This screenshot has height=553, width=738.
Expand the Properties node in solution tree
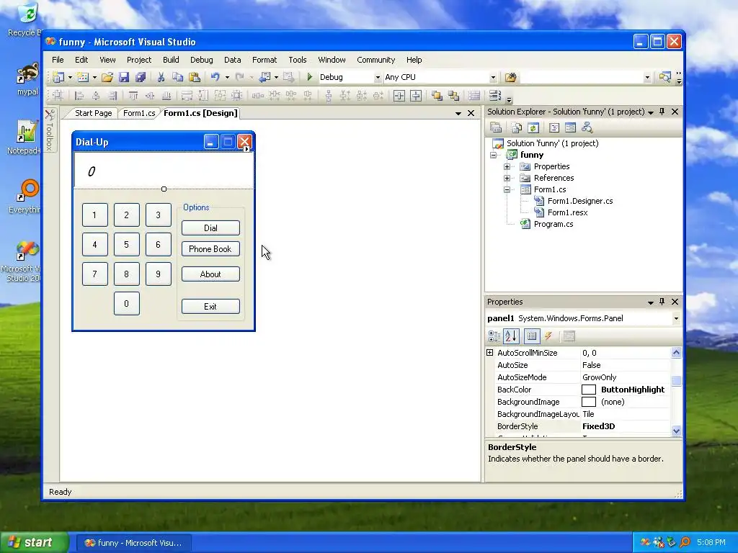507,166
